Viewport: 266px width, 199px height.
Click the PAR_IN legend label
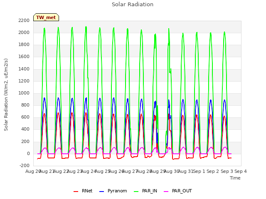click(150, 191)
